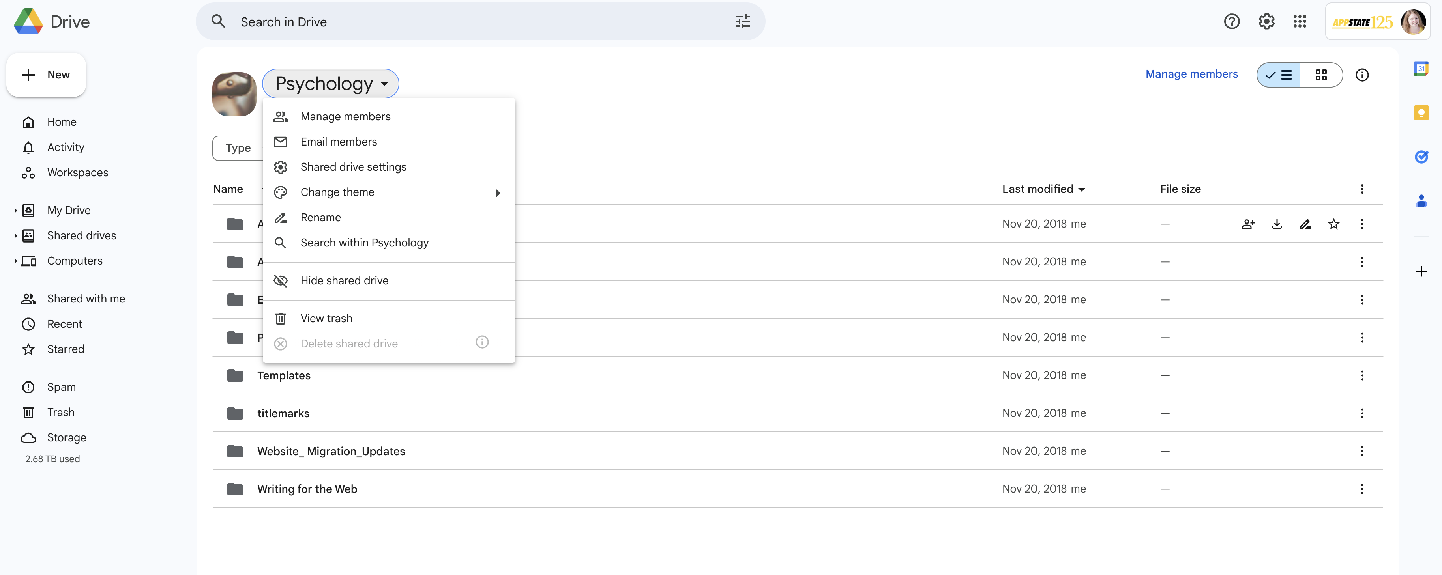
Task: Click the Manage members link
Action: [x=1191, y=75]
